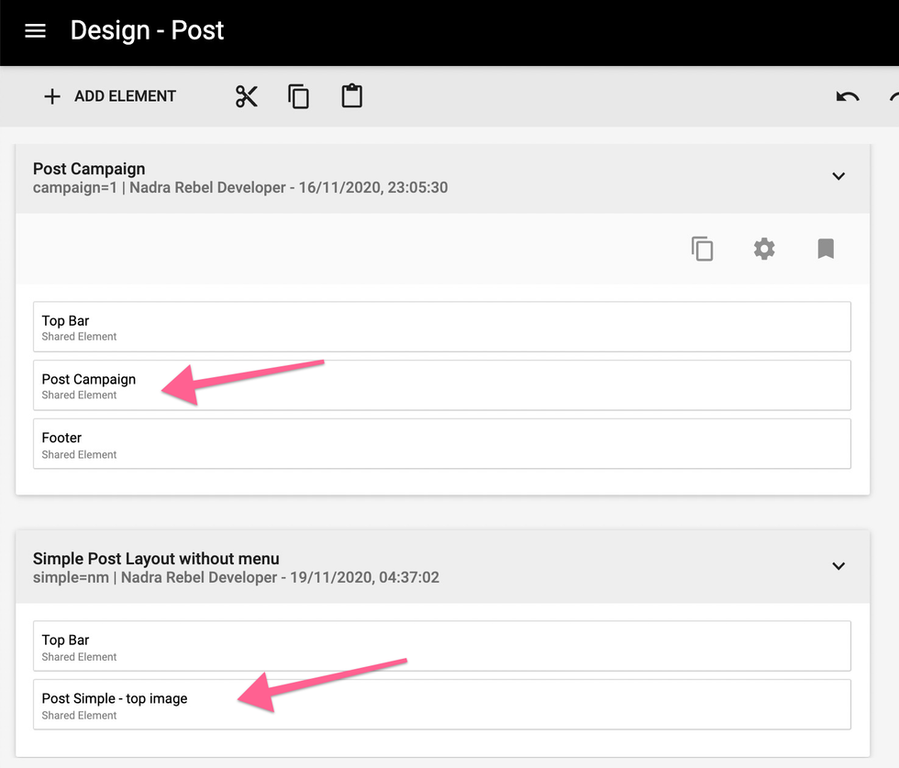
Task: Select the Post Campaign shared element
Action: point(441,385)
